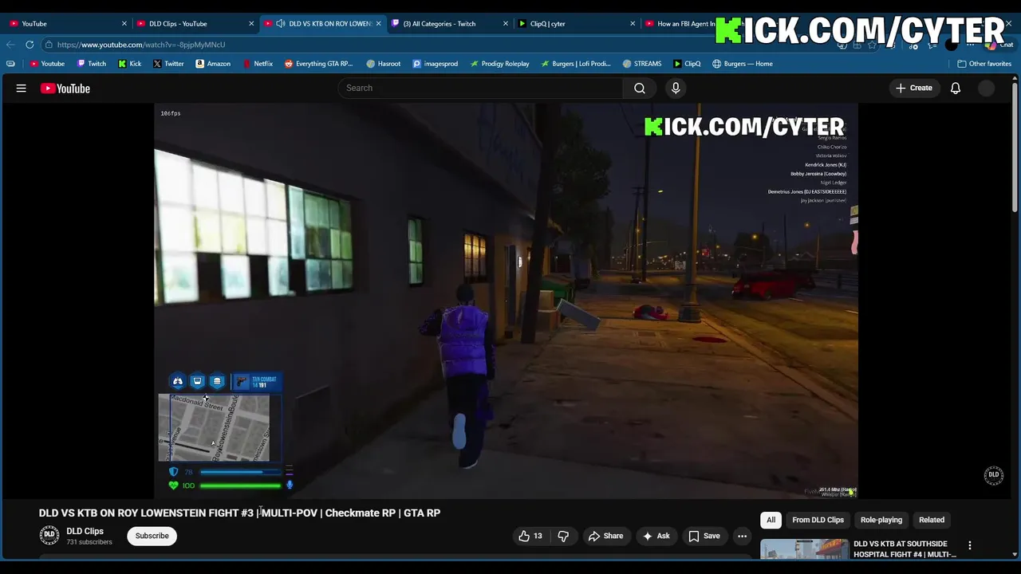Save the video to a playlist

coord(704,536)
